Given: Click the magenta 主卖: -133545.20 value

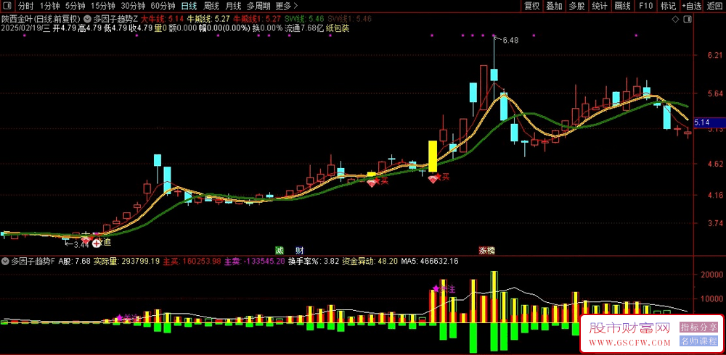Looking at the screenshot, I should click(254, 261).
